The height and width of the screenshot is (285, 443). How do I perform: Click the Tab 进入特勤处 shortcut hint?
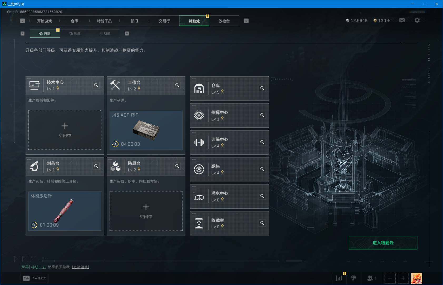35,278
